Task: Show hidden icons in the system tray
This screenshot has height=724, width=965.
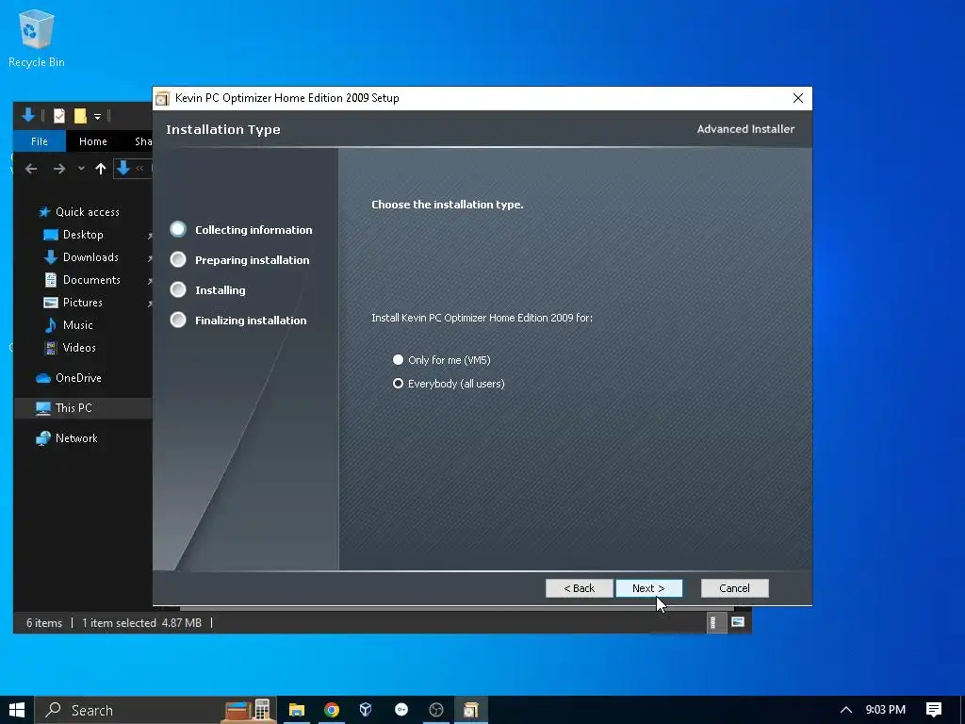Action: pos(846,710)
